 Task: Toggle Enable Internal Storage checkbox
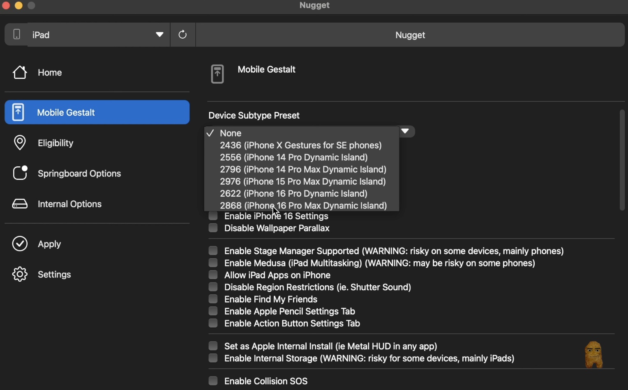pyautogui.click(x=213, y=358)
